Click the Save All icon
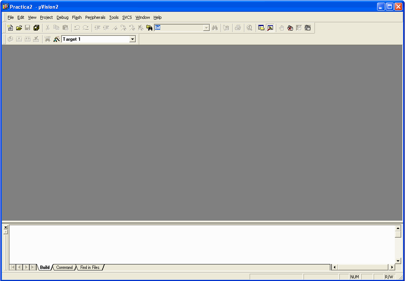405x281 pixels. click(36, 28)
